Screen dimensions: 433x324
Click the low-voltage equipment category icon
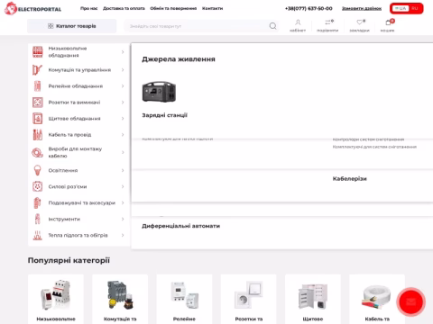(38, 52)
